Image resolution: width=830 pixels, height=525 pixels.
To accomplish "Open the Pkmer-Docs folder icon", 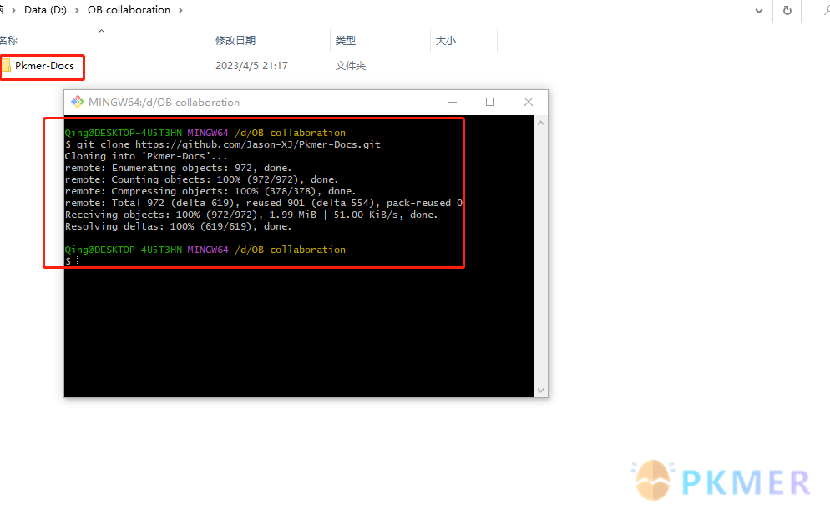I will point(7,66).
